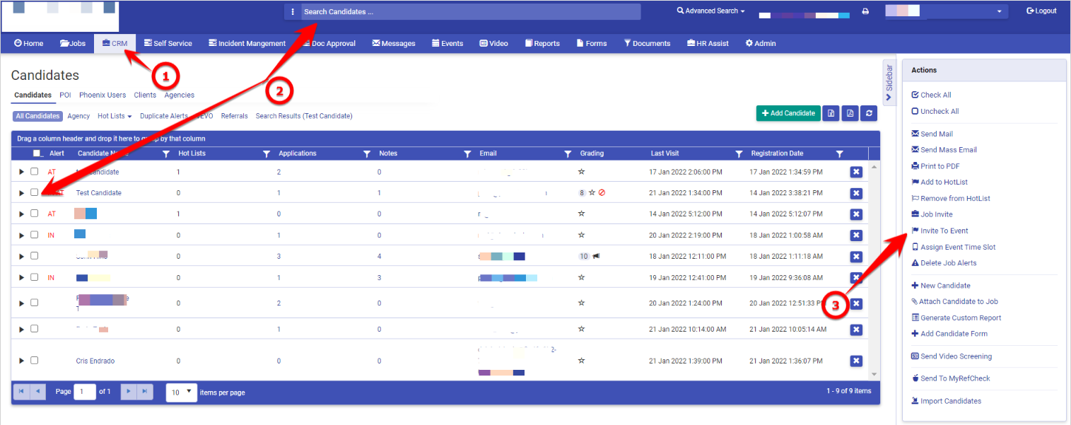Click the printer icon in header
This screenshot has width=1071, height=425.
point(865,11)
